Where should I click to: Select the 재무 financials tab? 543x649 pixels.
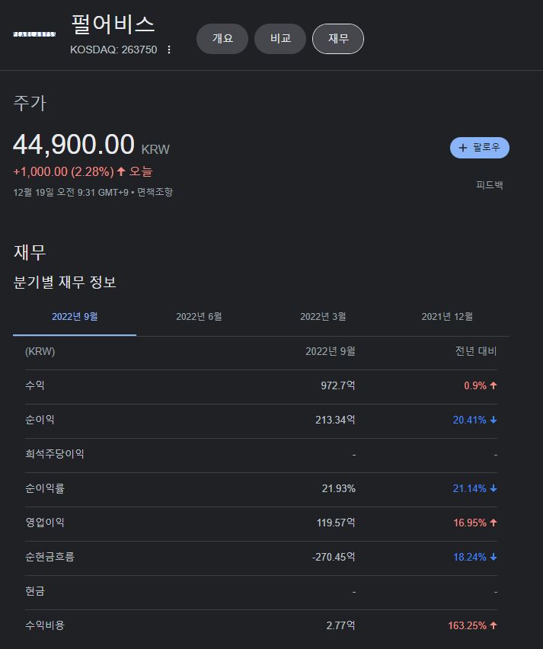click(338, 39)
